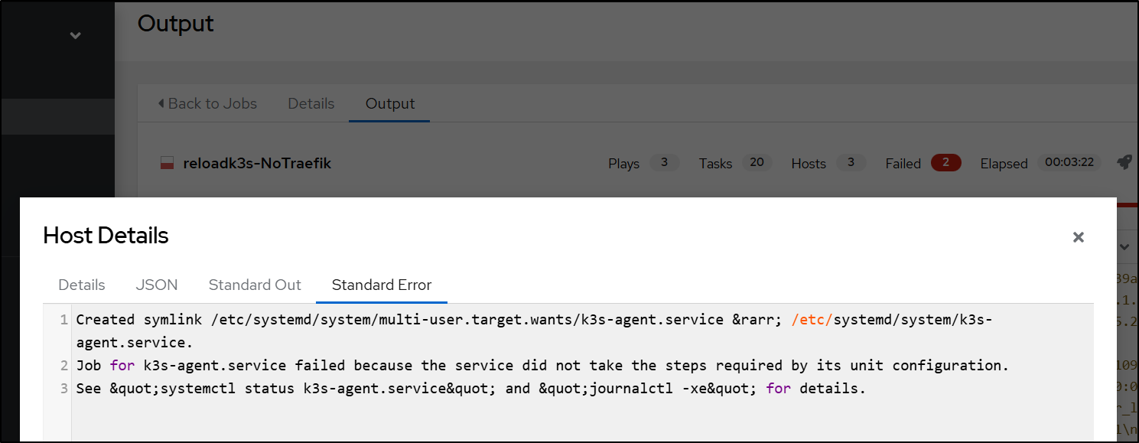Click the Failed count badge showing 2
Viewport: 1139px width, 443px height.
[945, 162]
